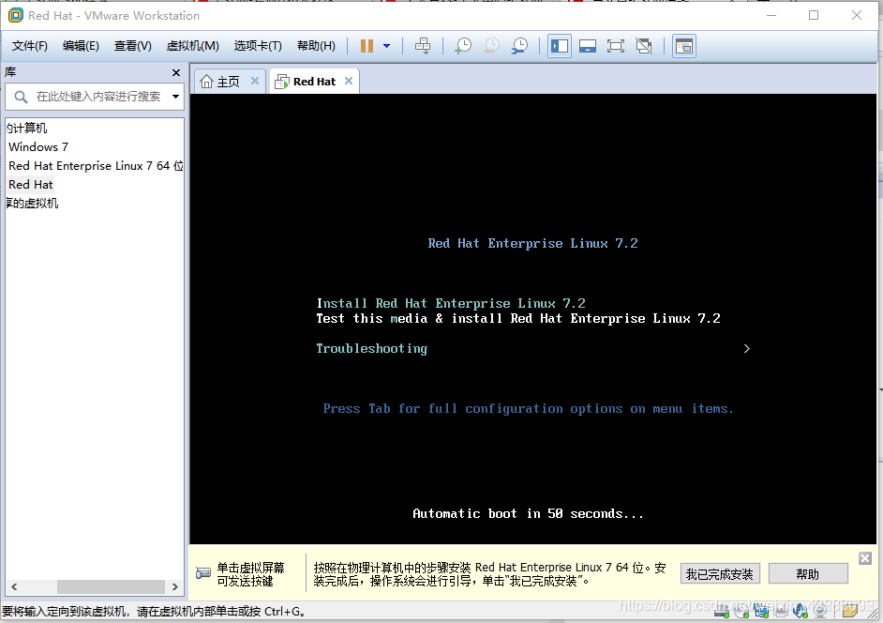Viewport: 883px width, 623px height.
Task: Toggle the thumbnail bar view
Action: pos(588,46)
